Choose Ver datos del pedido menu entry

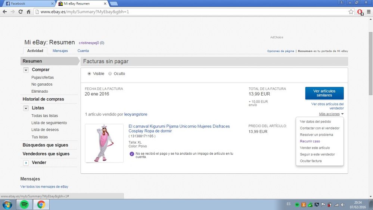tap(315, 121)
